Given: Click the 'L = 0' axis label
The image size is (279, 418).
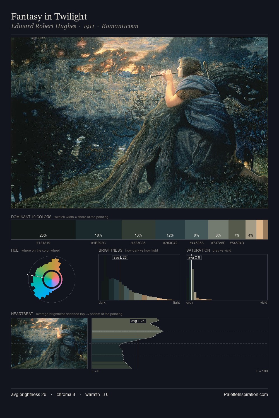Looking at the screenshot, I should tap(95, 371).
